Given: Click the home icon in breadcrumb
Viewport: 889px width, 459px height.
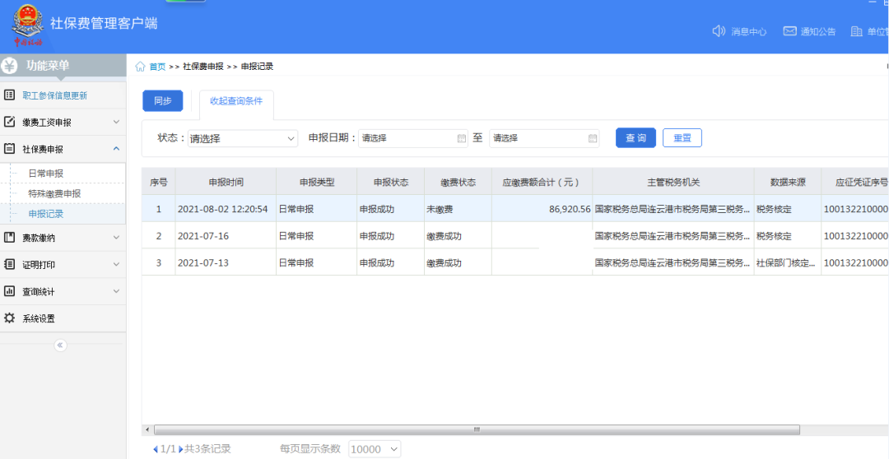Looking at the screenshot, I should 140,67.
